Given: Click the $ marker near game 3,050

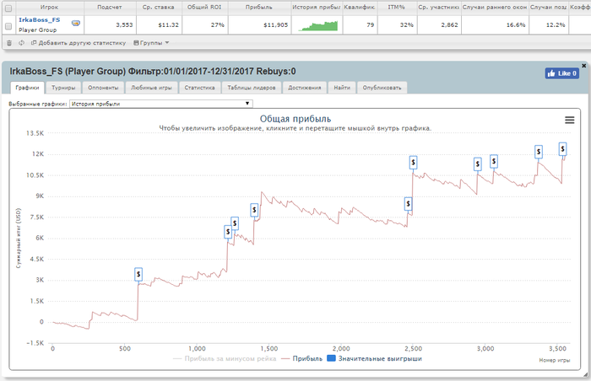Looking at the screenshot, I should [x=494, y=161].
